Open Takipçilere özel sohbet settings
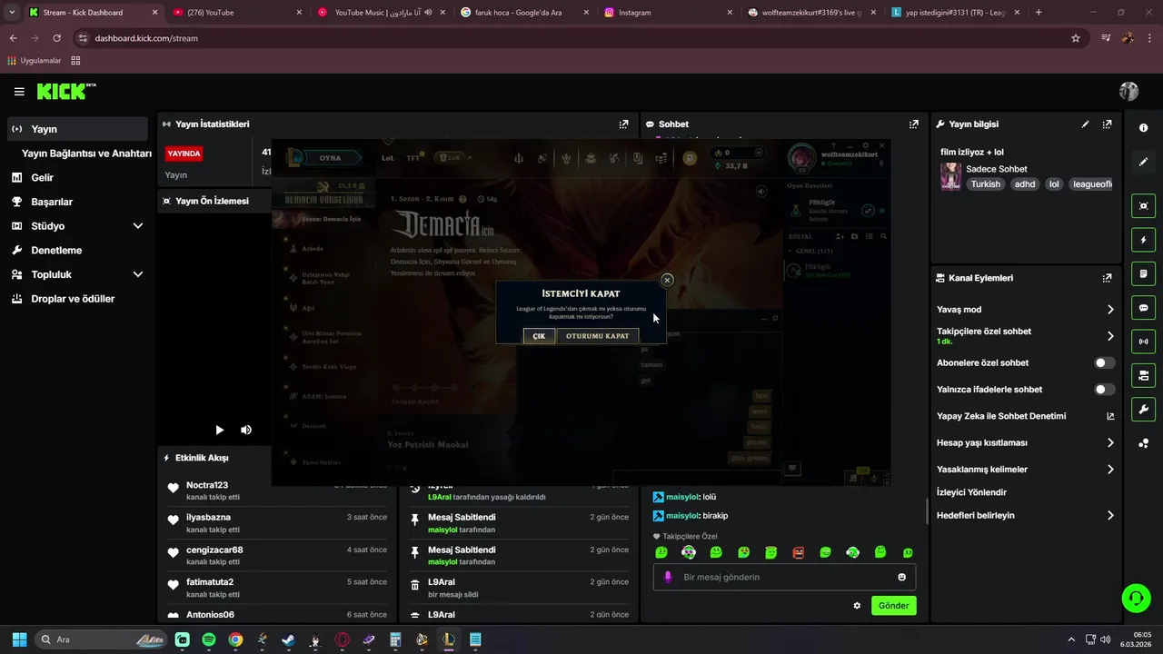Viewport: 1163px width, 654px height. coord(1025,336)
